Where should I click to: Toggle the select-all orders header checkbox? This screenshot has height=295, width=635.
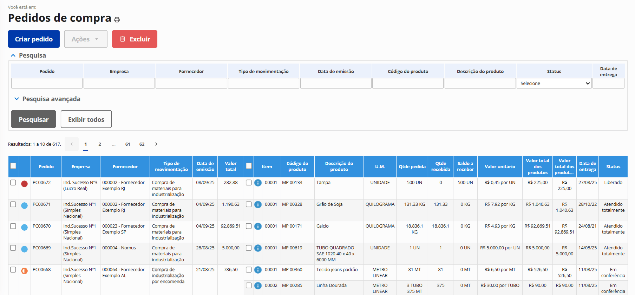click(x=13, y=166)
